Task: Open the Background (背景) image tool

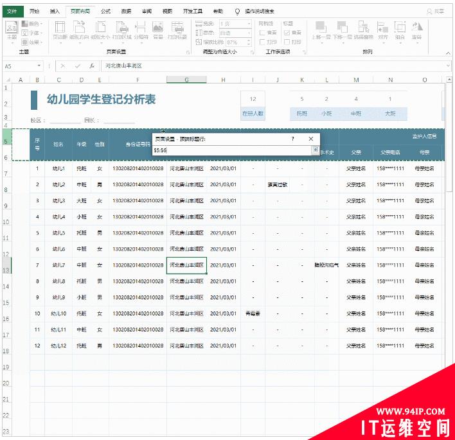Action: click(x=157, y=30)
